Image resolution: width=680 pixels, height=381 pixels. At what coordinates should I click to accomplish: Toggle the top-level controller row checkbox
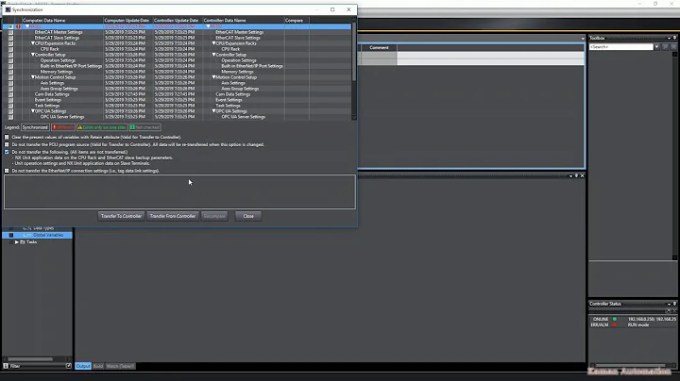10,26
